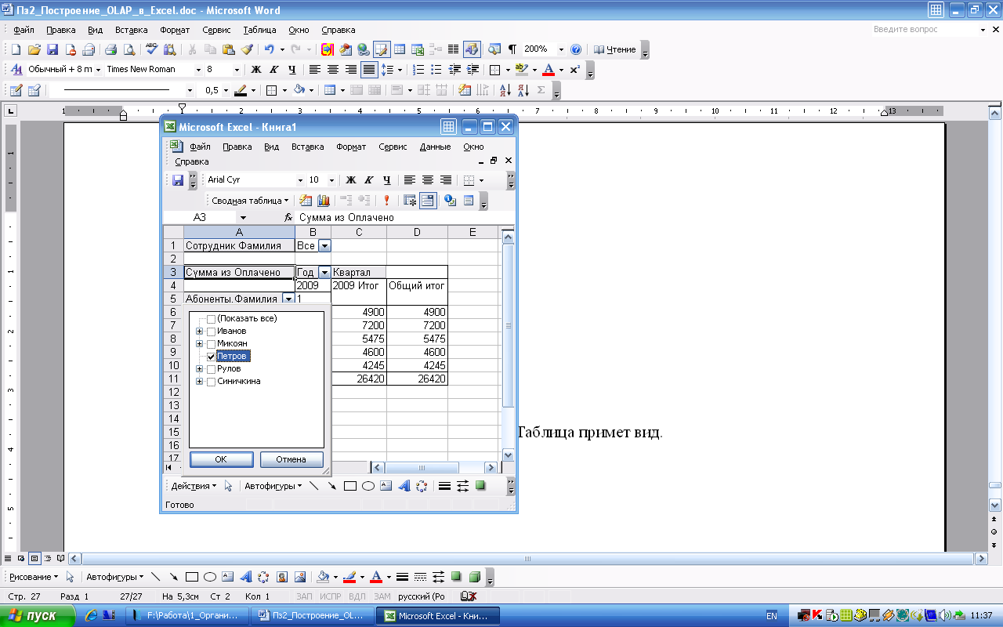Open a file via Word's folder icon
The height and width of the screenshot is (627, 1003).
coord(34,49)
